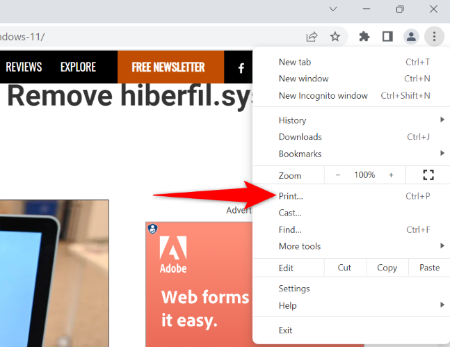The image size is (450, 347).
Task: Click the three-dot Chrome menu icon
Action: (x=434, y=36)
